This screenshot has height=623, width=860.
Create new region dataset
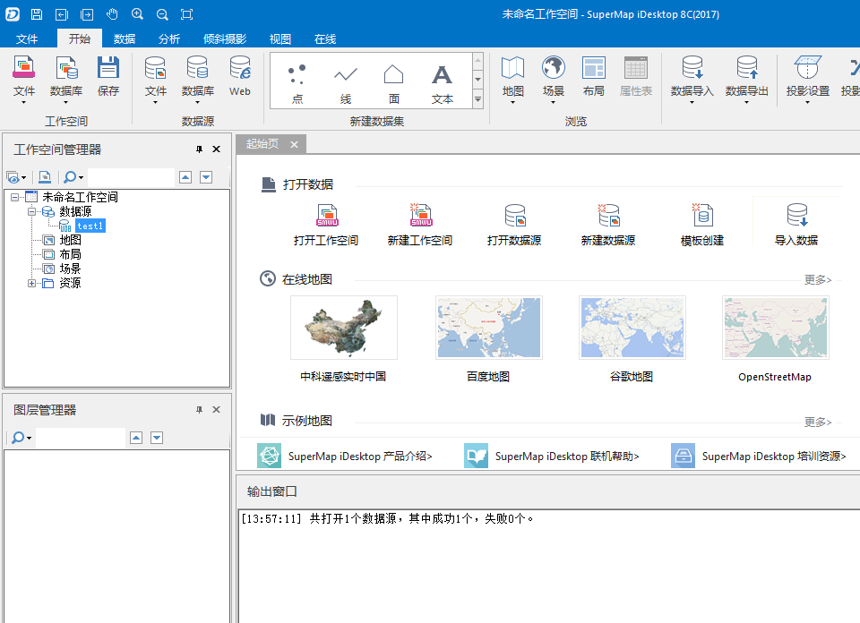coord(394,83)
